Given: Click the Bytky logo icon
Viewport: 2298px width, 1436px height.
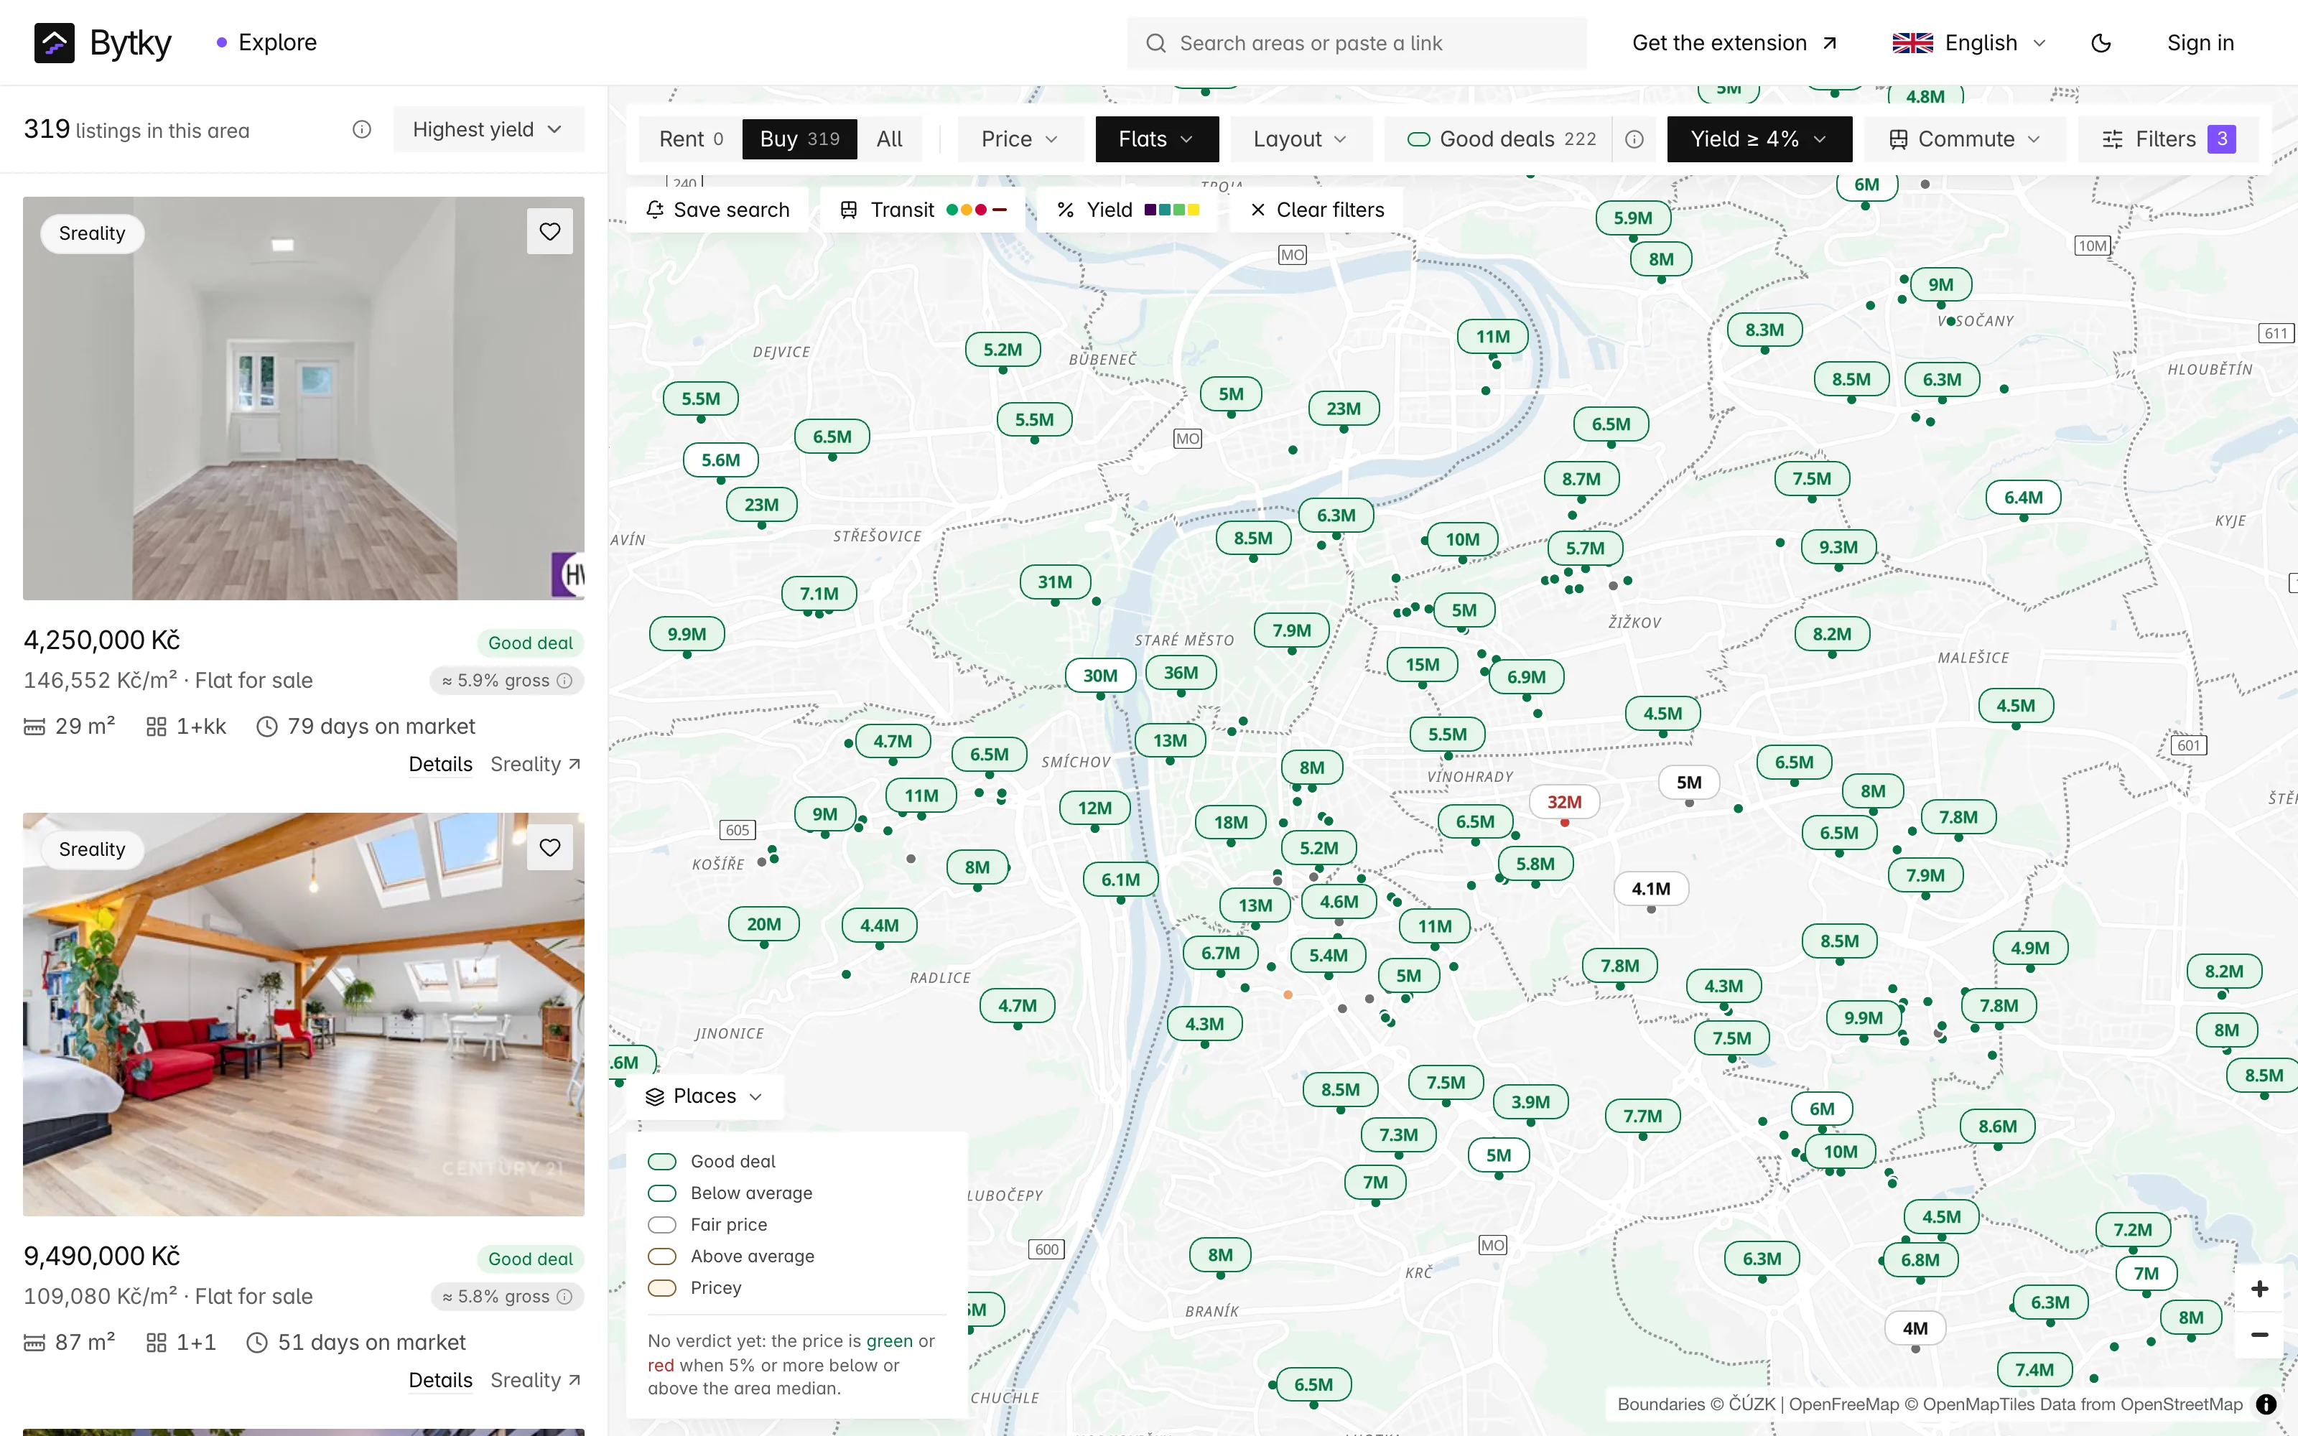Looking at the screenshot, I should [54, 43].
